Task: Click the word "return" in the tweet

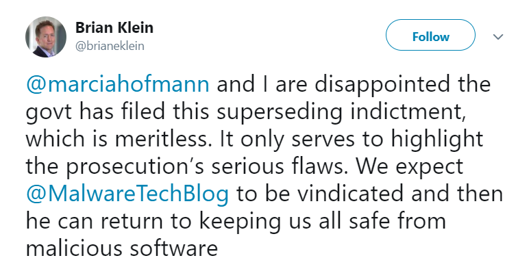Action: 132,222
